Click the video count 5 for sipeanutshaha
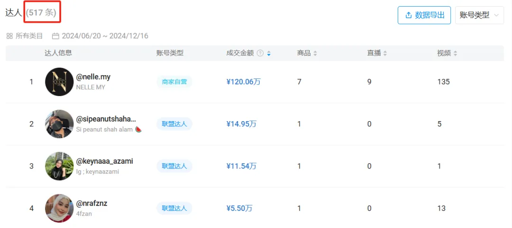Screen dimensions: 512x228 [439, 124]
